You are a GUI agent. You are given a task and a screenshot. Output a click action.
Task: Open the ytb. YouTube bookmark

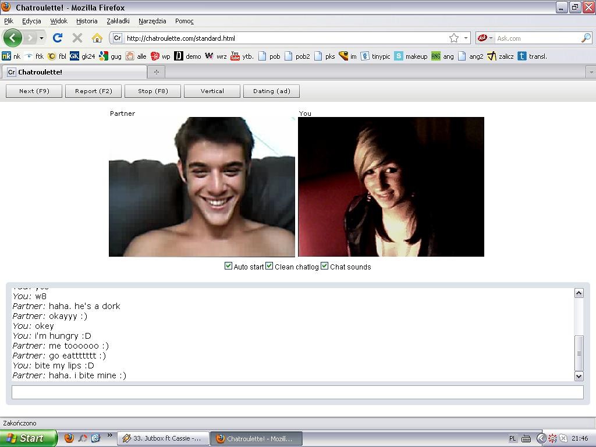pyautogui.click(x=242, y=56)
